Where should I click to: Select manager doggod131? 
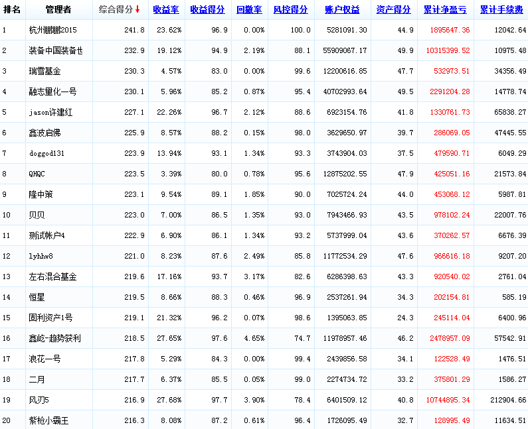coord(46,153)
